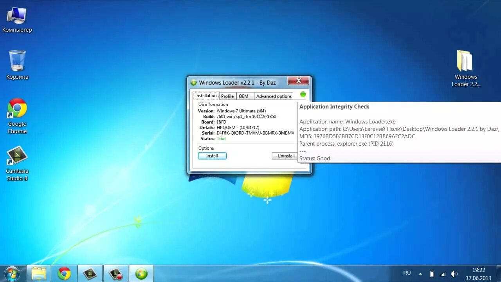Click the battery power tray icon

[432, 274]
